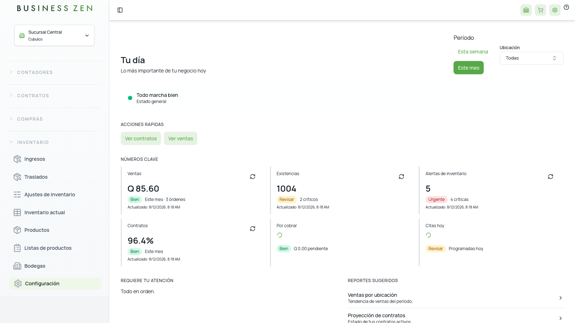
Task: Refresh the Contratos card
Action: (x=253, y=229)
